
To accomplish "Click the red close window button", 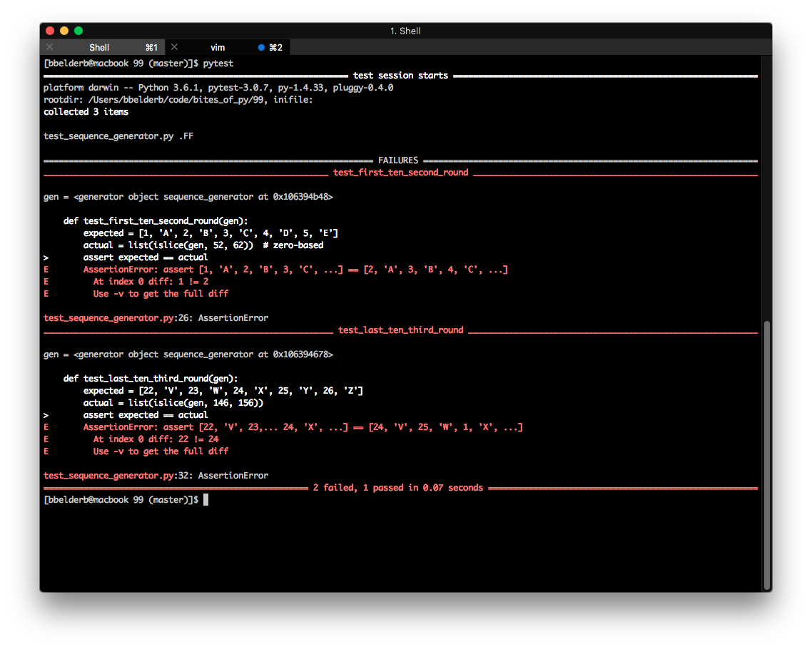I will pos(50,31).
